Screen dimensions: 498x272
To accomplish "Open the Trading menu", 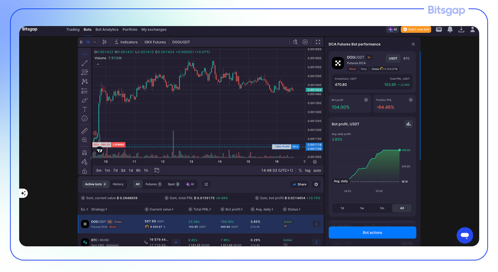I will pyautogui.click(x=73, y=29).
